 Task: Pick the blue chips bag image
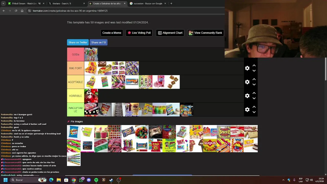pos(74,132)
